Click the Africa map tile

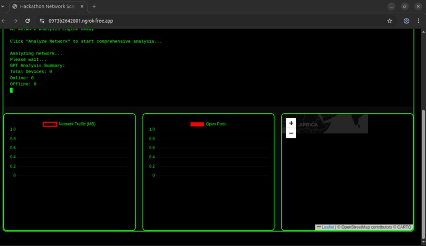tap(325, 124)
